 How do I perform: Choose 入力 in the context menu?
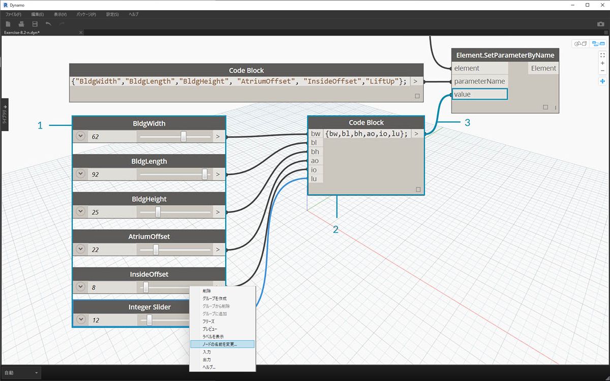coord(222,352)
